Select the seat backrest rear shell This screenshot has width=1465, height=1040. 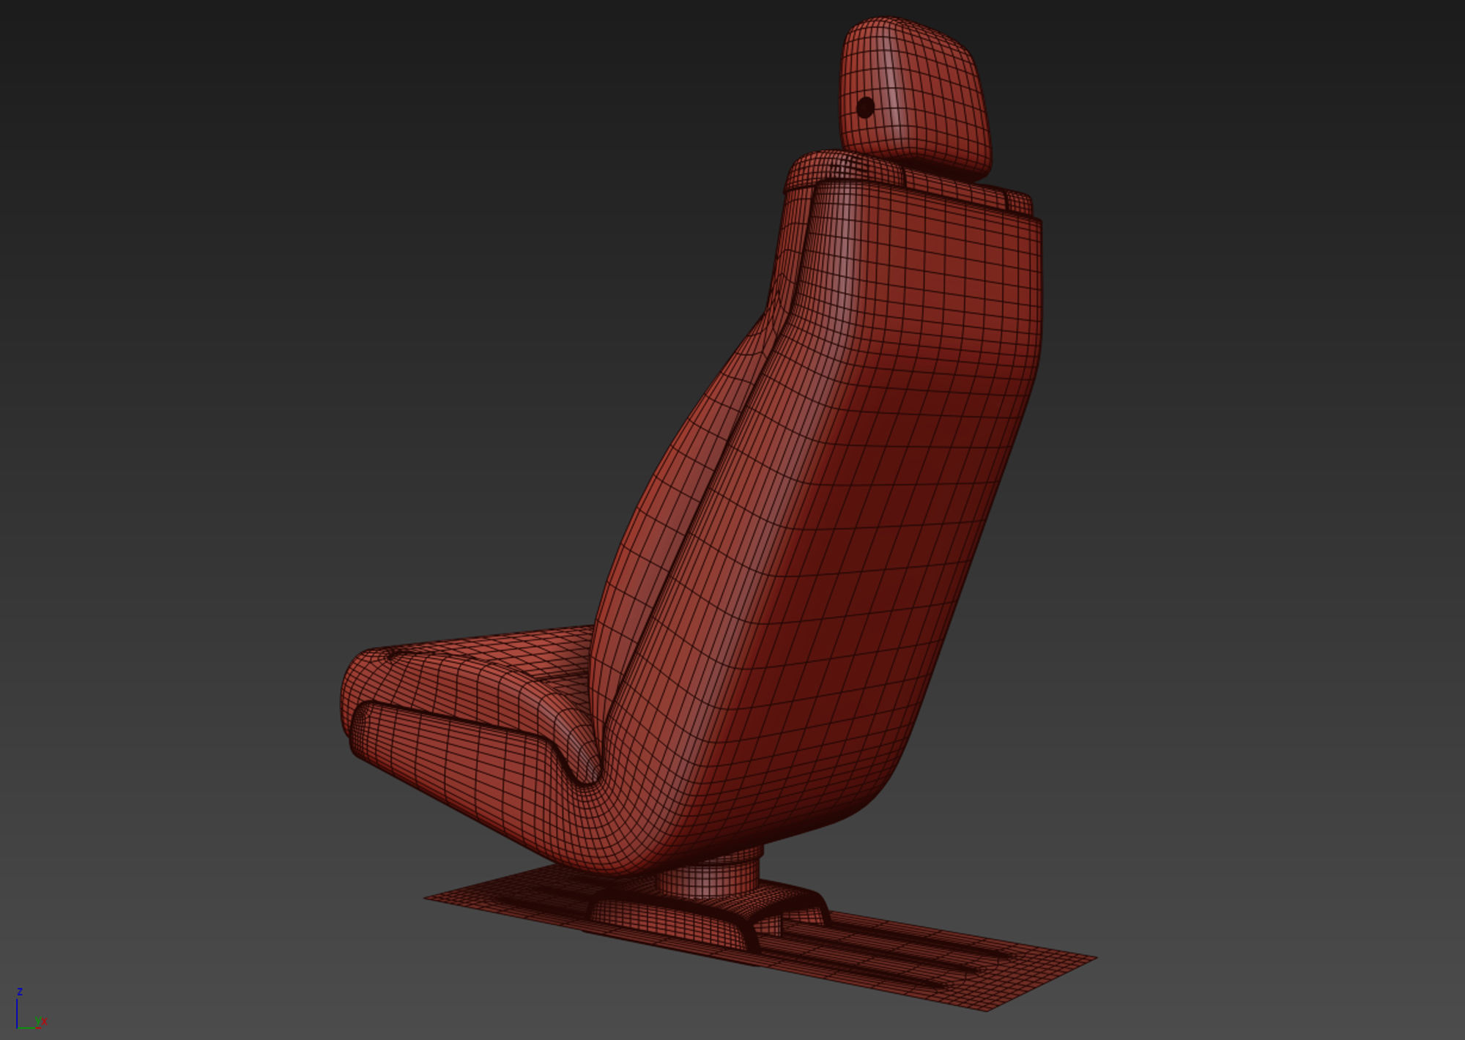(842, 513)
